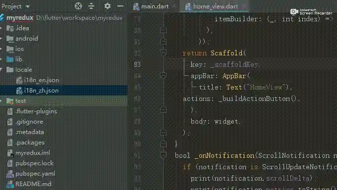Toggle code fold marker on line 80
The width and height of the screenshot is (337, 190).
click(163, 30)
